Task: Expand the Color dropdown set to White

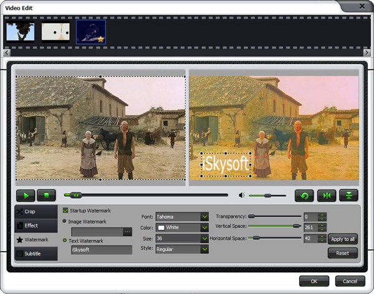Action: pyautogui.click(x=182, y=227)
